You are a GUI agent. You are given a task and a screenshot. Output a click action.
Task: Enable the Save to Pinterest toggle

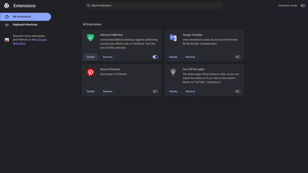155,91
